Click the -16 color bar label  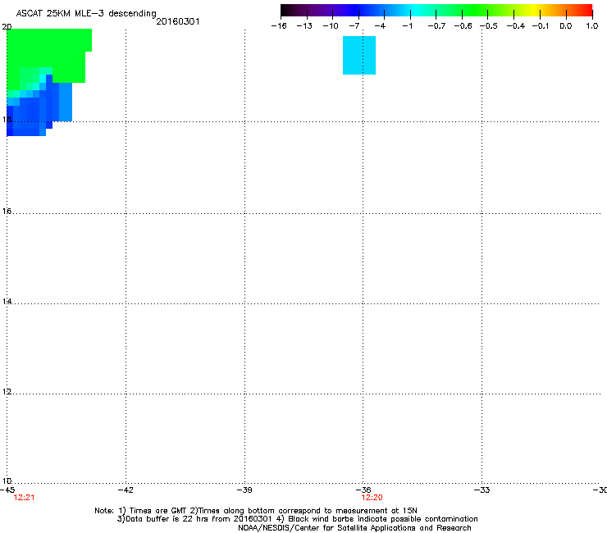tap(279, 26)
